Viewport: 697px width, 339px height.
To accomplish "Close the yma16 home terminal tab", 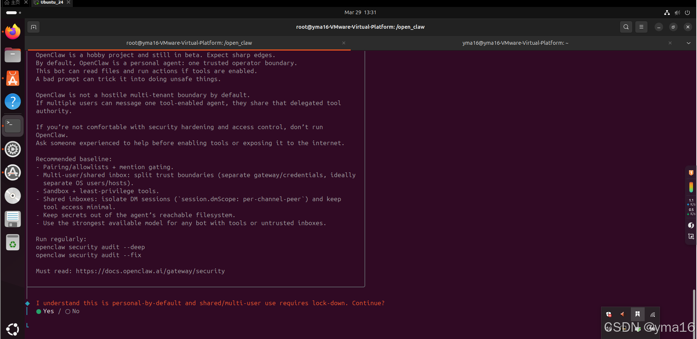I will pos(670,43).
